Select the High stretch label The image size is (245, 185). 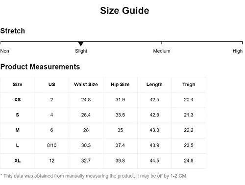tap(238, 51)
